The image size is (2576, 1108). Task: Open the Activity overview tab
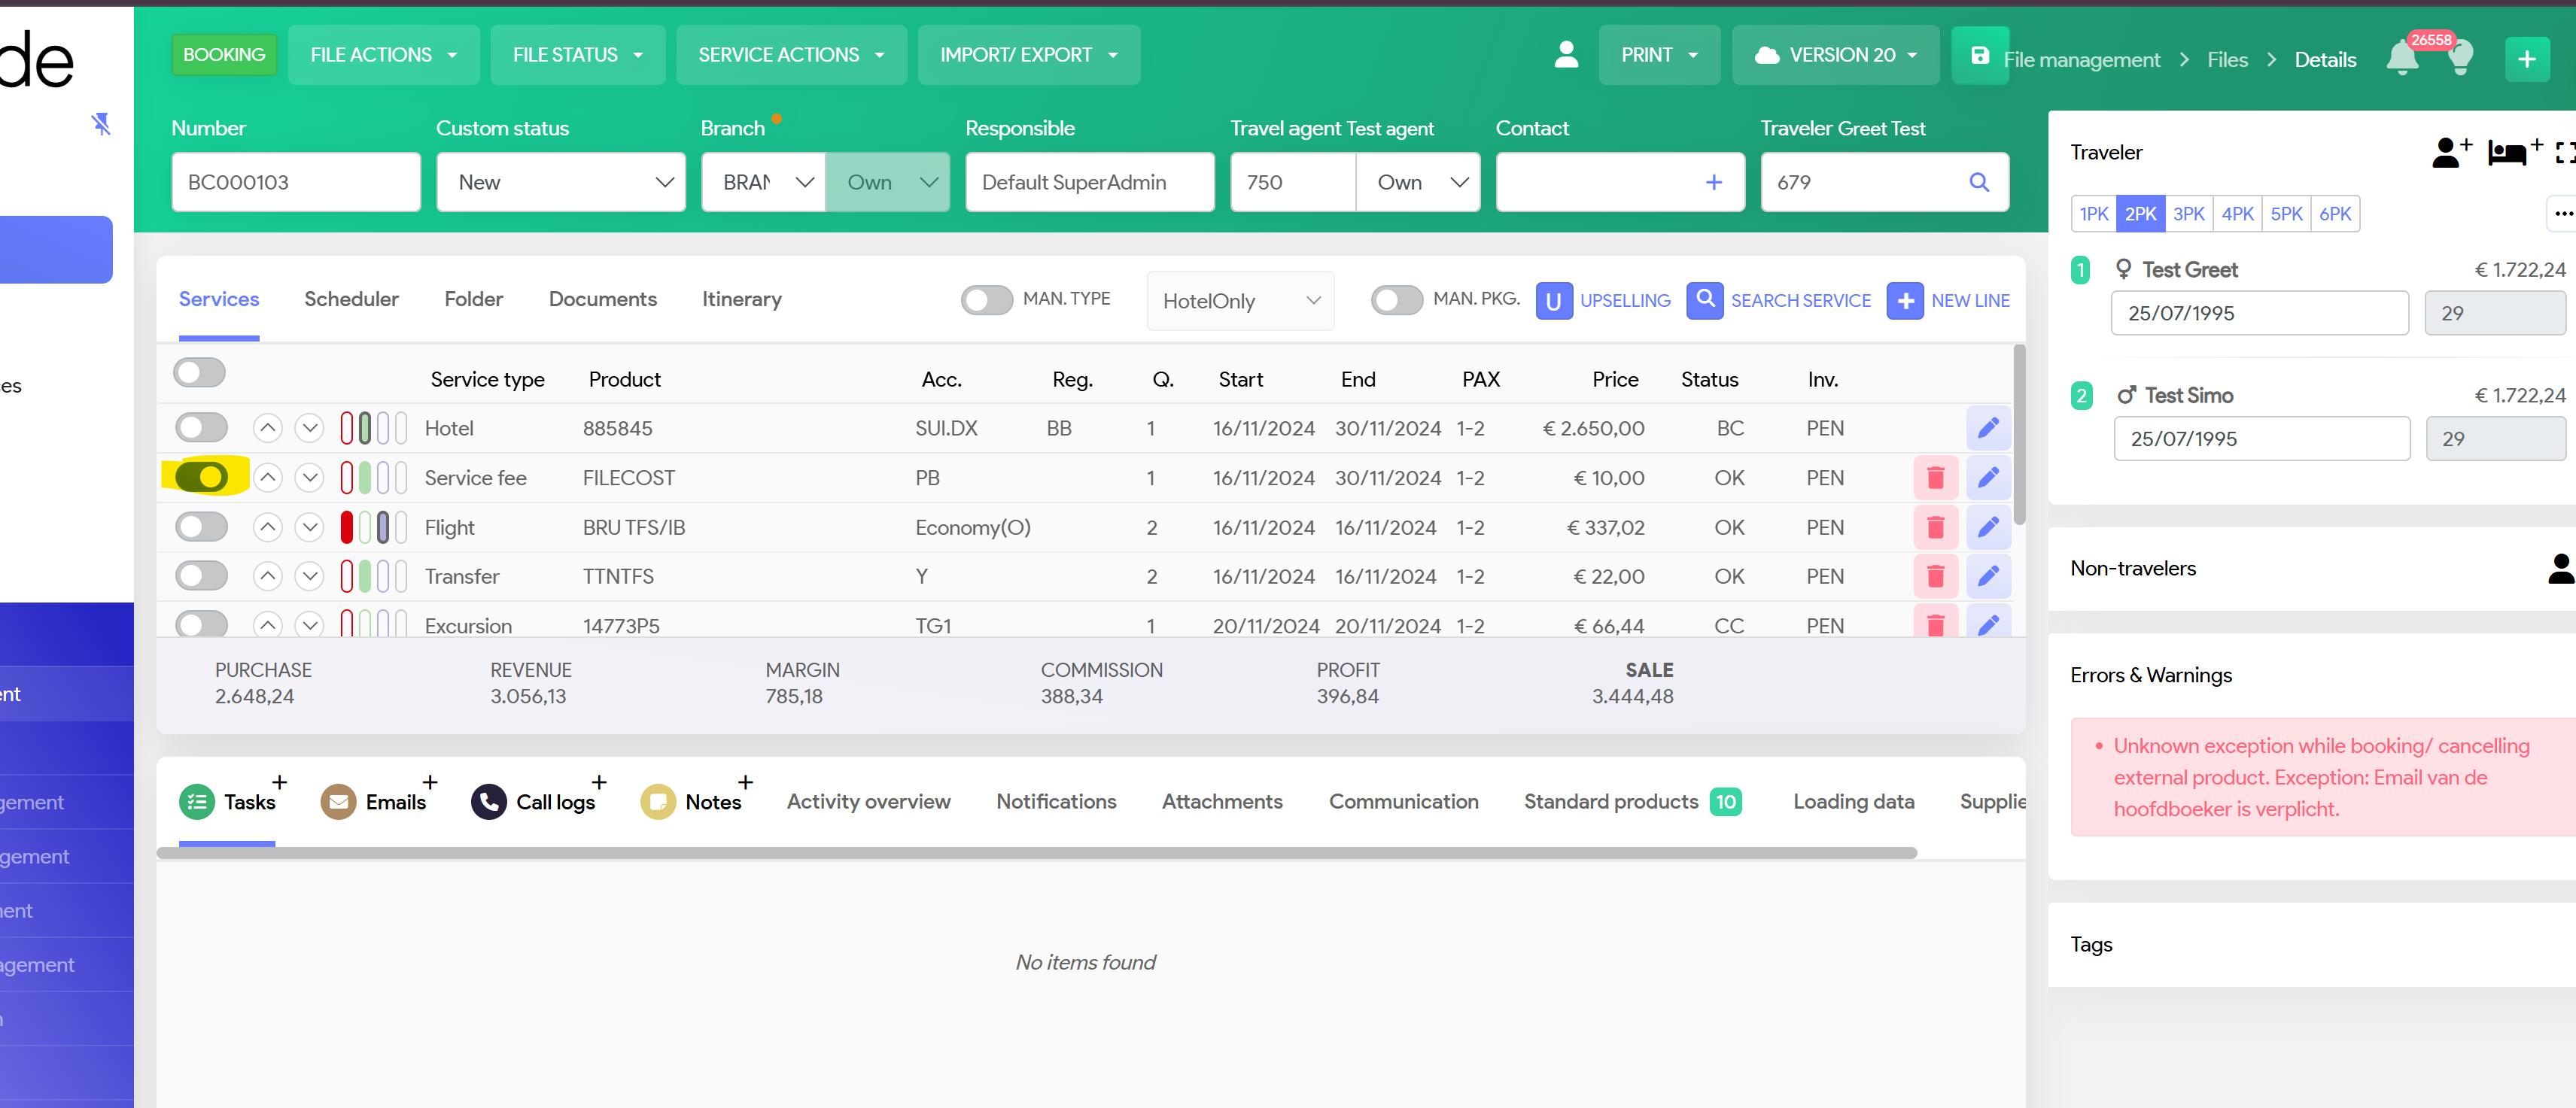pos(868,801)
